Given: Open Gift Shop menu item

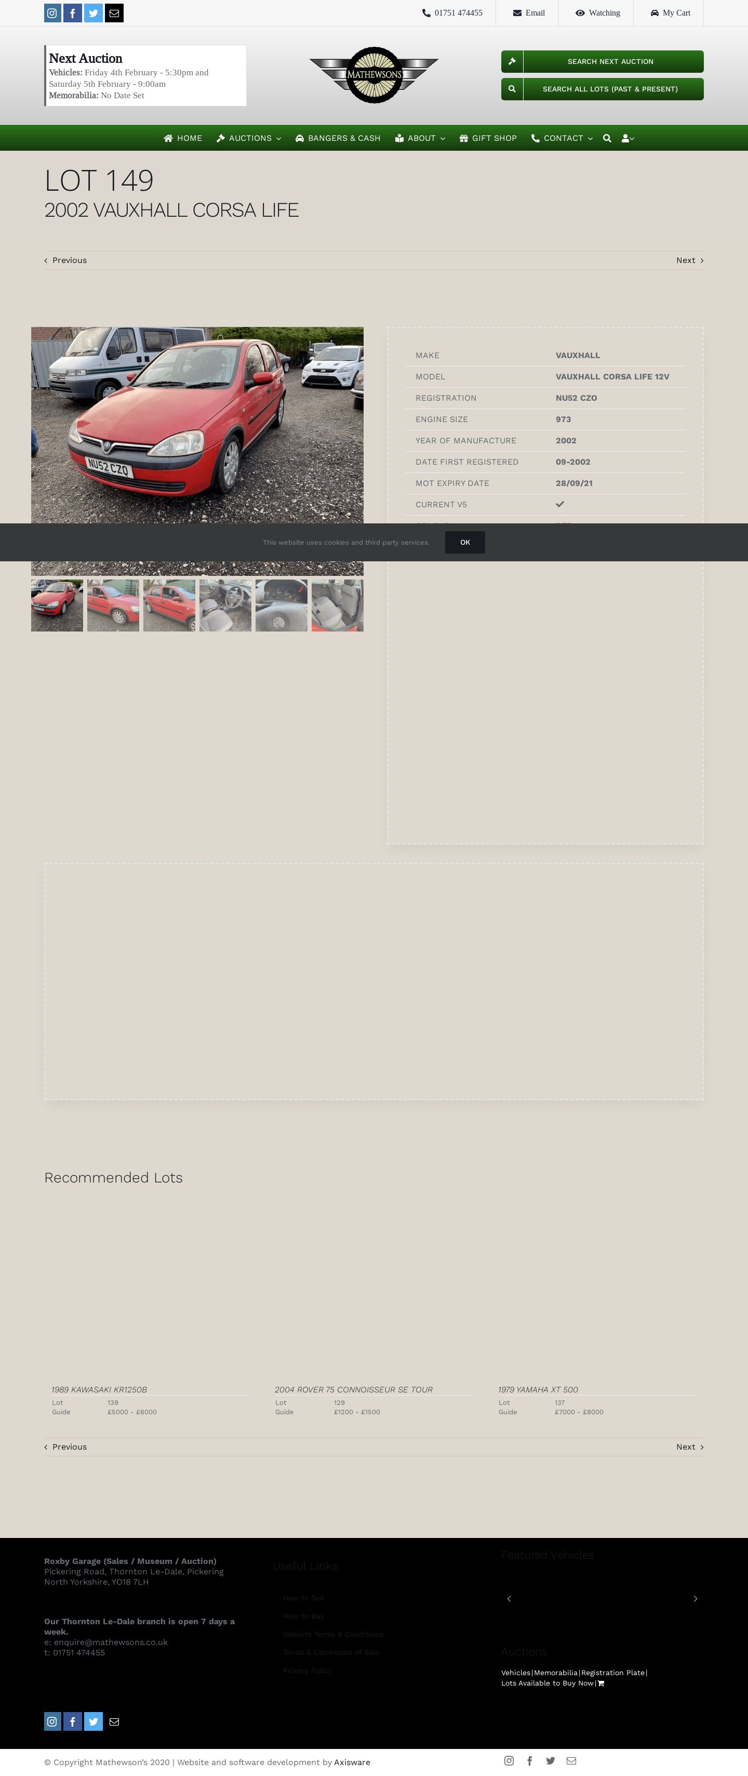Looking at the screenshot, I should 488,138.
